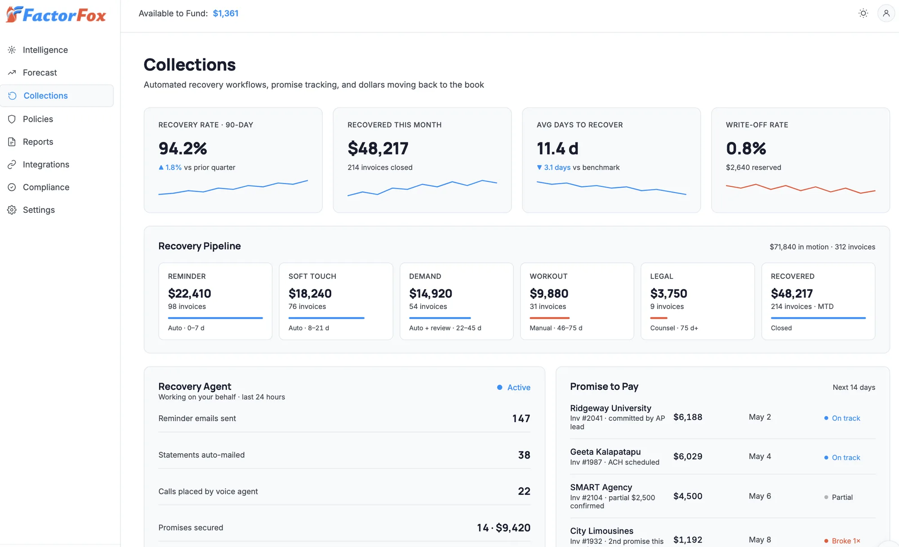899x547 pixels.
Task: Select the Forecast trend icon
Action: [12, 72]
